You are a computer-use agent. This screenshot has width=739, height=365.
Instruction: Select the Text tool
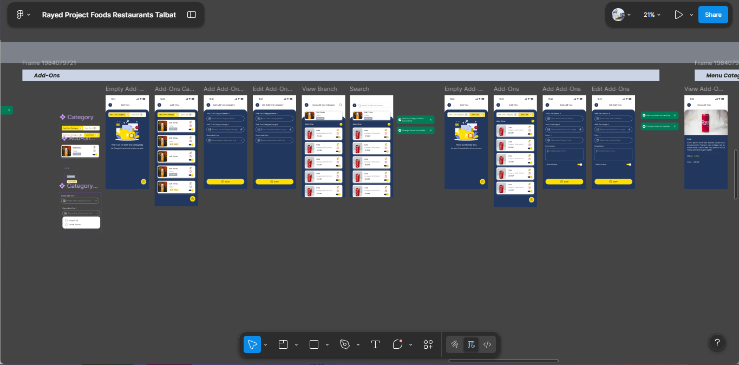pyautogui.click(x=375, y=344)
